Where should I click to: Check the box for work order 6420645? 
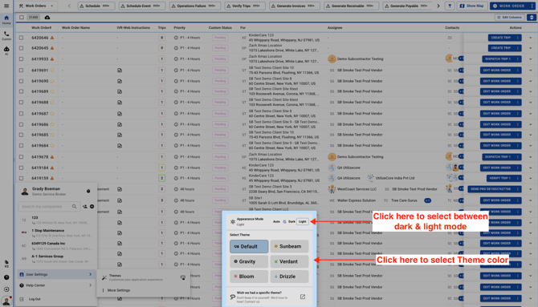coord(21,48)
